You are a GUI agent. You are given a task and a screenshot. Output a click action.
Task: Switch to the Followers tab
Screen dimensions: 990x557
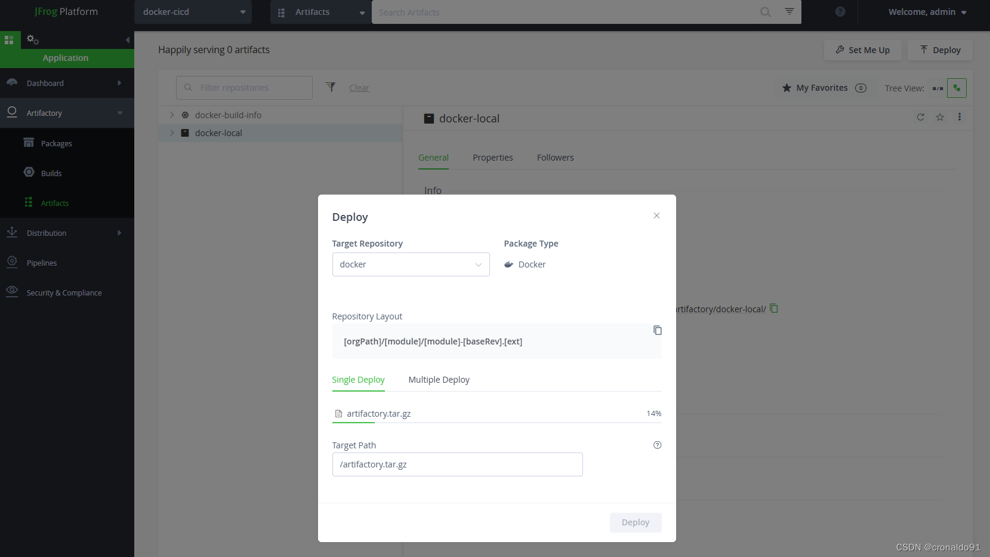tap(555, 158)
